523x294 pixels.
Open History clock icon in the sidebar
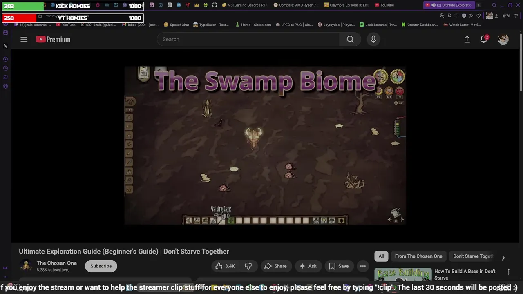click(x=6, y=68)
